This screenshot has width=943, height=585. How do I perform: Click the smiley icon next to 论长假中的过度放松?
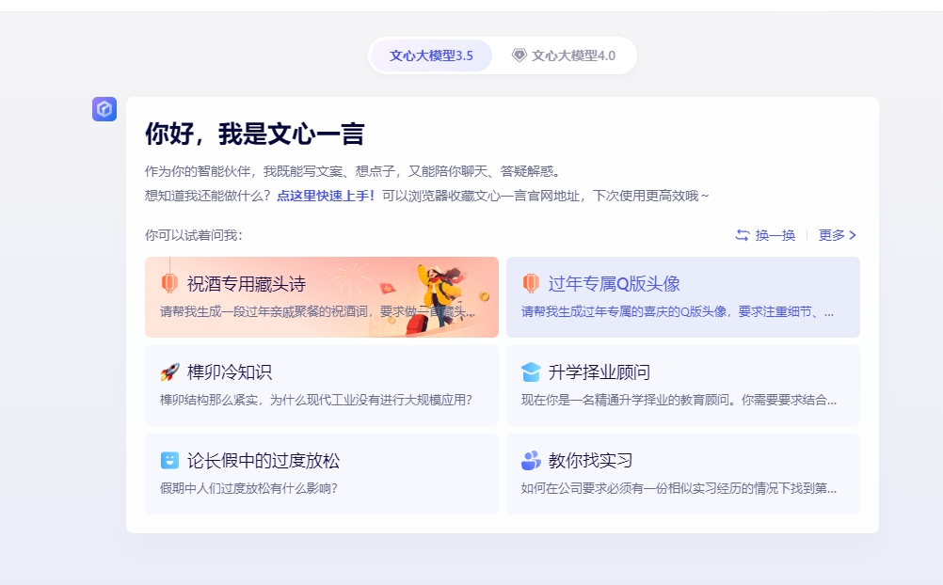pos(169,460)
